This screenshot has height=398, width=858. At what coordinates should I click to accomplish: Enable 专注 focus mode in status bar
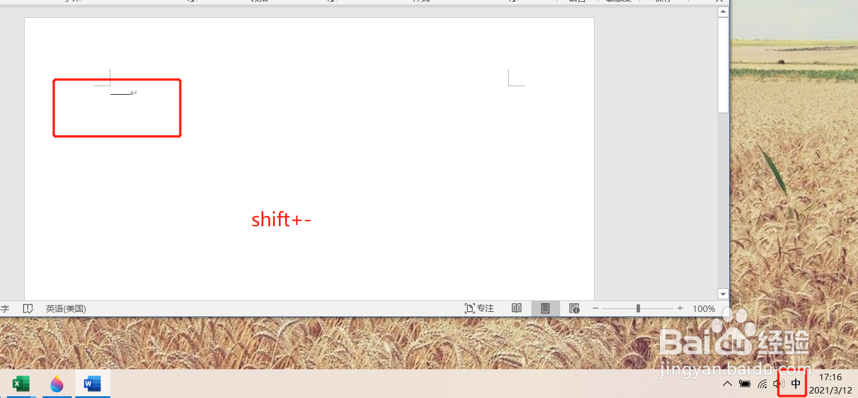point(479,308)
